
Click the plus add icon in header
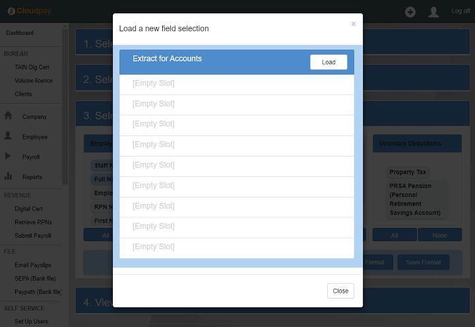(410, 12)
